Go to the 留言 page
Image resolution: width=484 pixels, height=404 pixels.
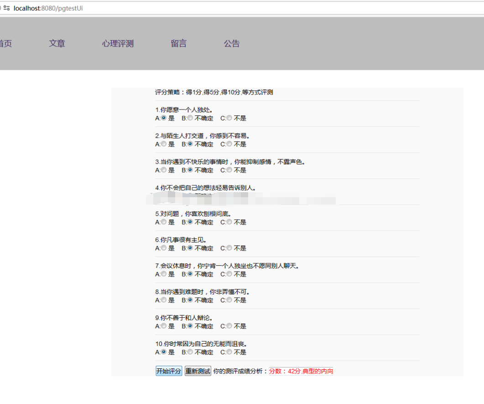[x=179, y=43]
